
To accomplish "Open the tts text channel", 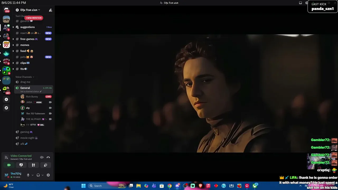I will coord(34,69).
